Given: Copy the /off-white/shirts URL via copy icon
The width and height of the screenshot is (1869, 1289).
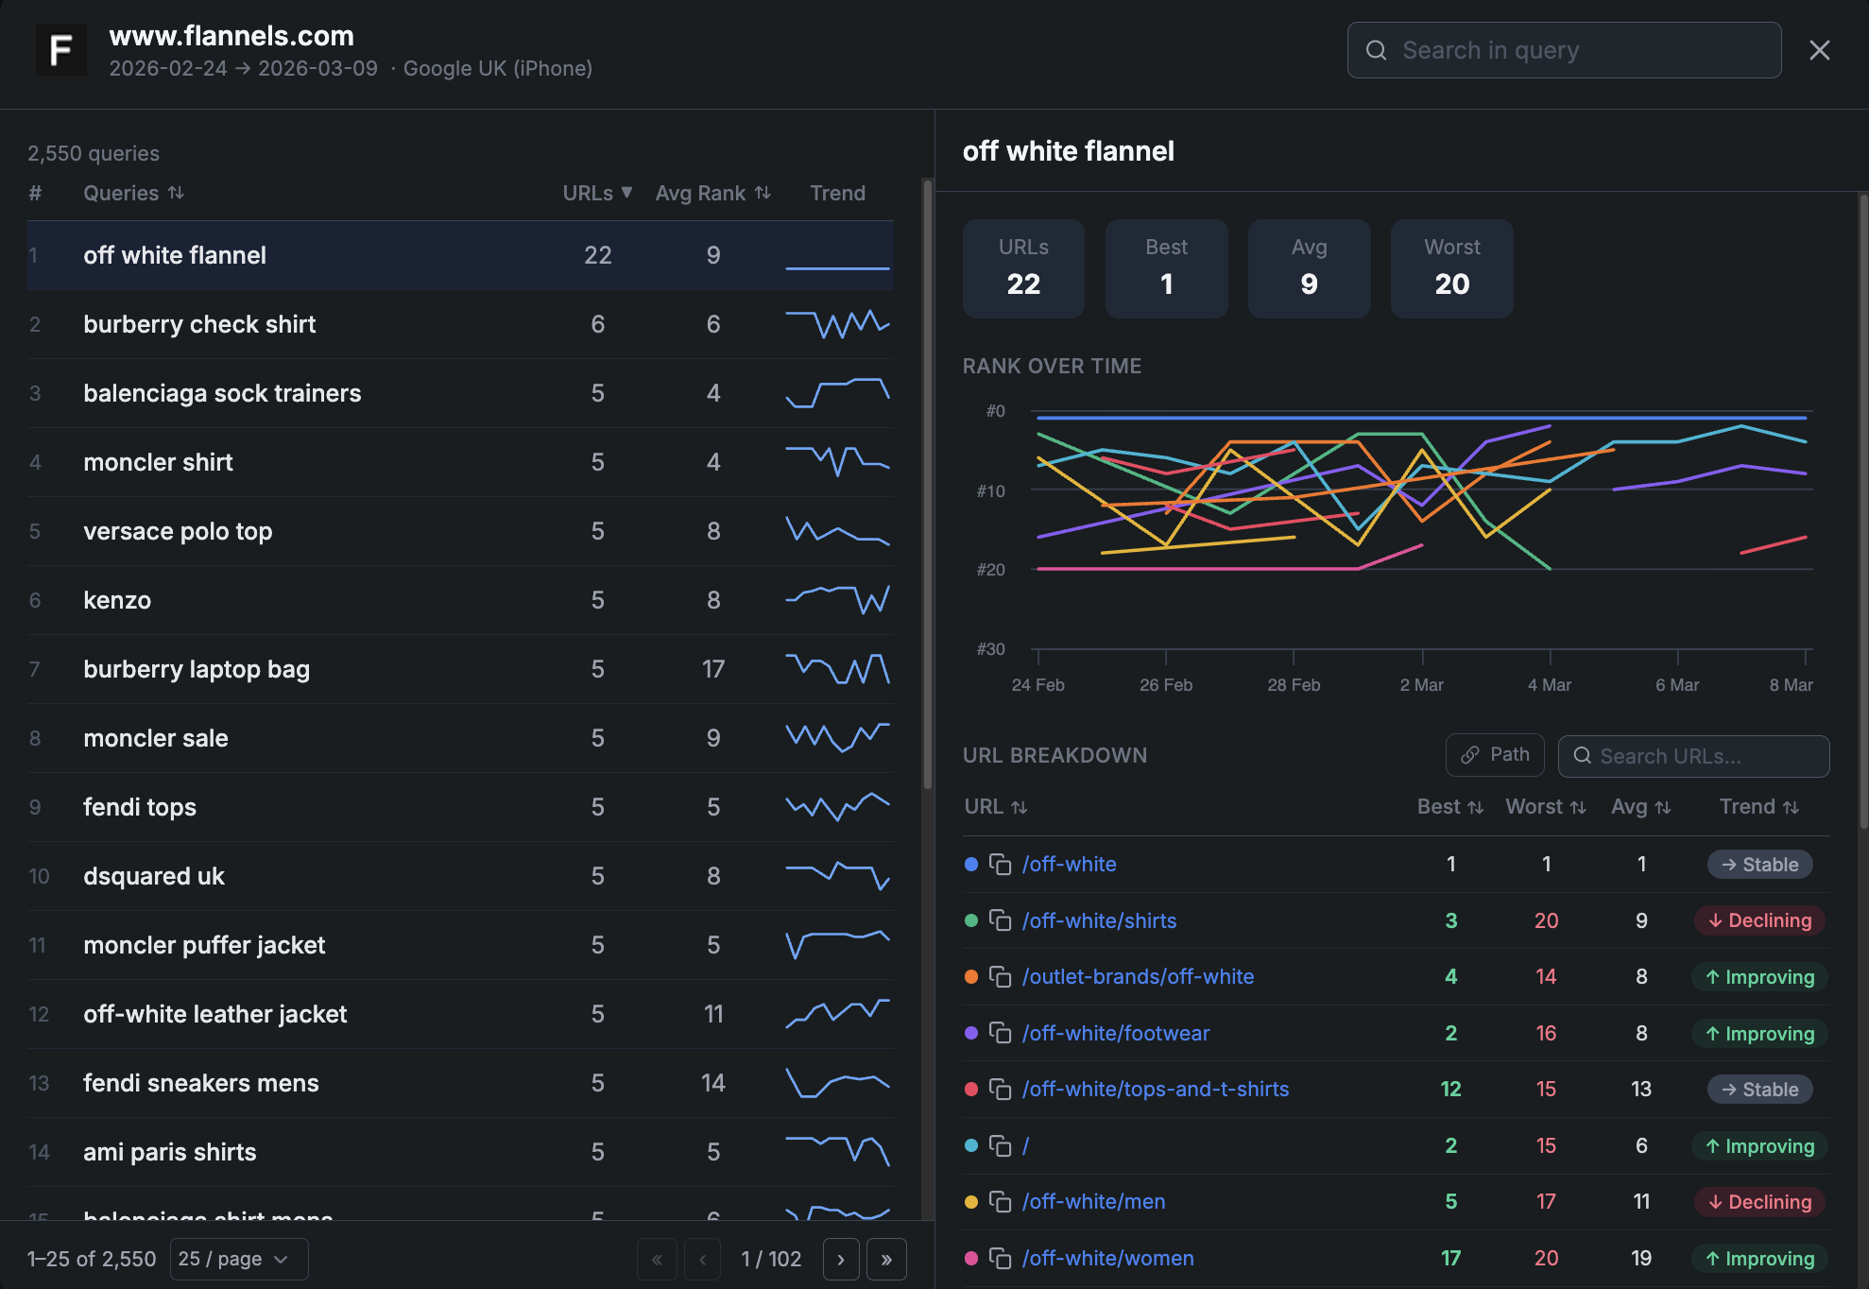Looking at the screenshot, I should [x=1000, y=920].
